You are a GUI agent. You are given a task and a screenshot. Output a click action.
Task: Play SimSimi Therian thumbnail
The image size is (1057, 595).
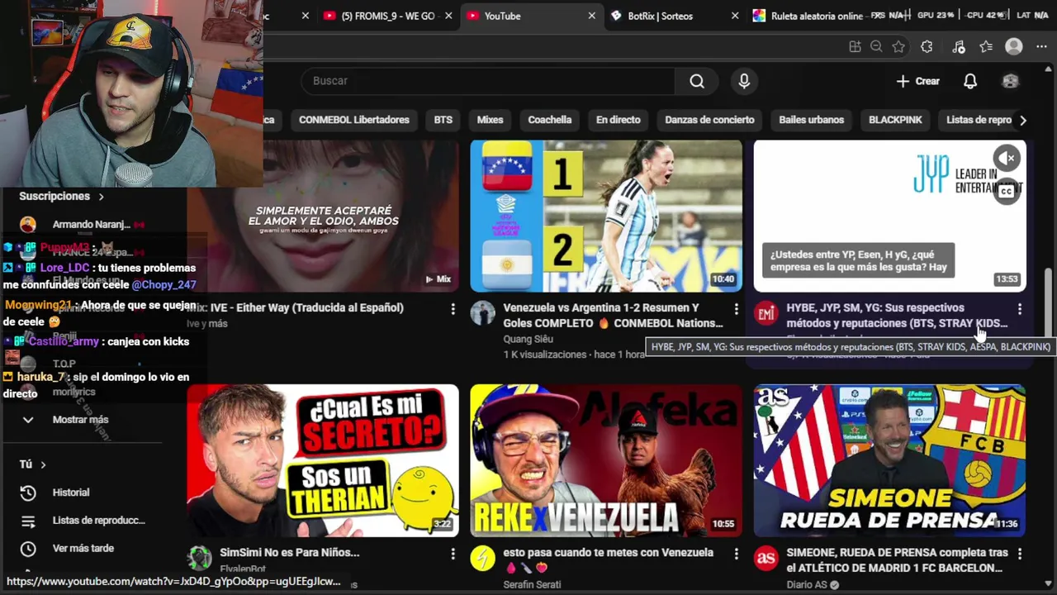(x=323, y=460)
